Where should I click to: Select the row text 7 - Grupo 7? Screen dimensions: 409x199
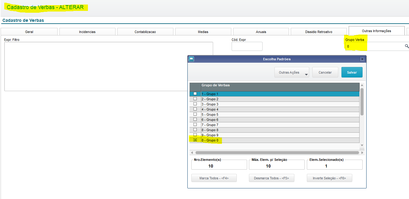(x=210, y=125)
